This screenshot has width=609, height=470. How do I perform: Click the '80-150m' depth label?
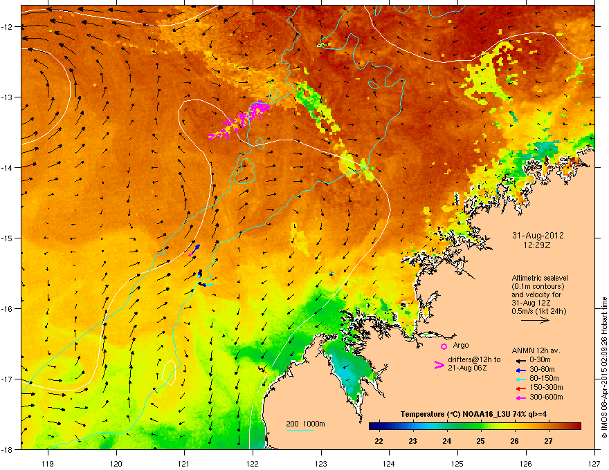(x=544, y=379)
